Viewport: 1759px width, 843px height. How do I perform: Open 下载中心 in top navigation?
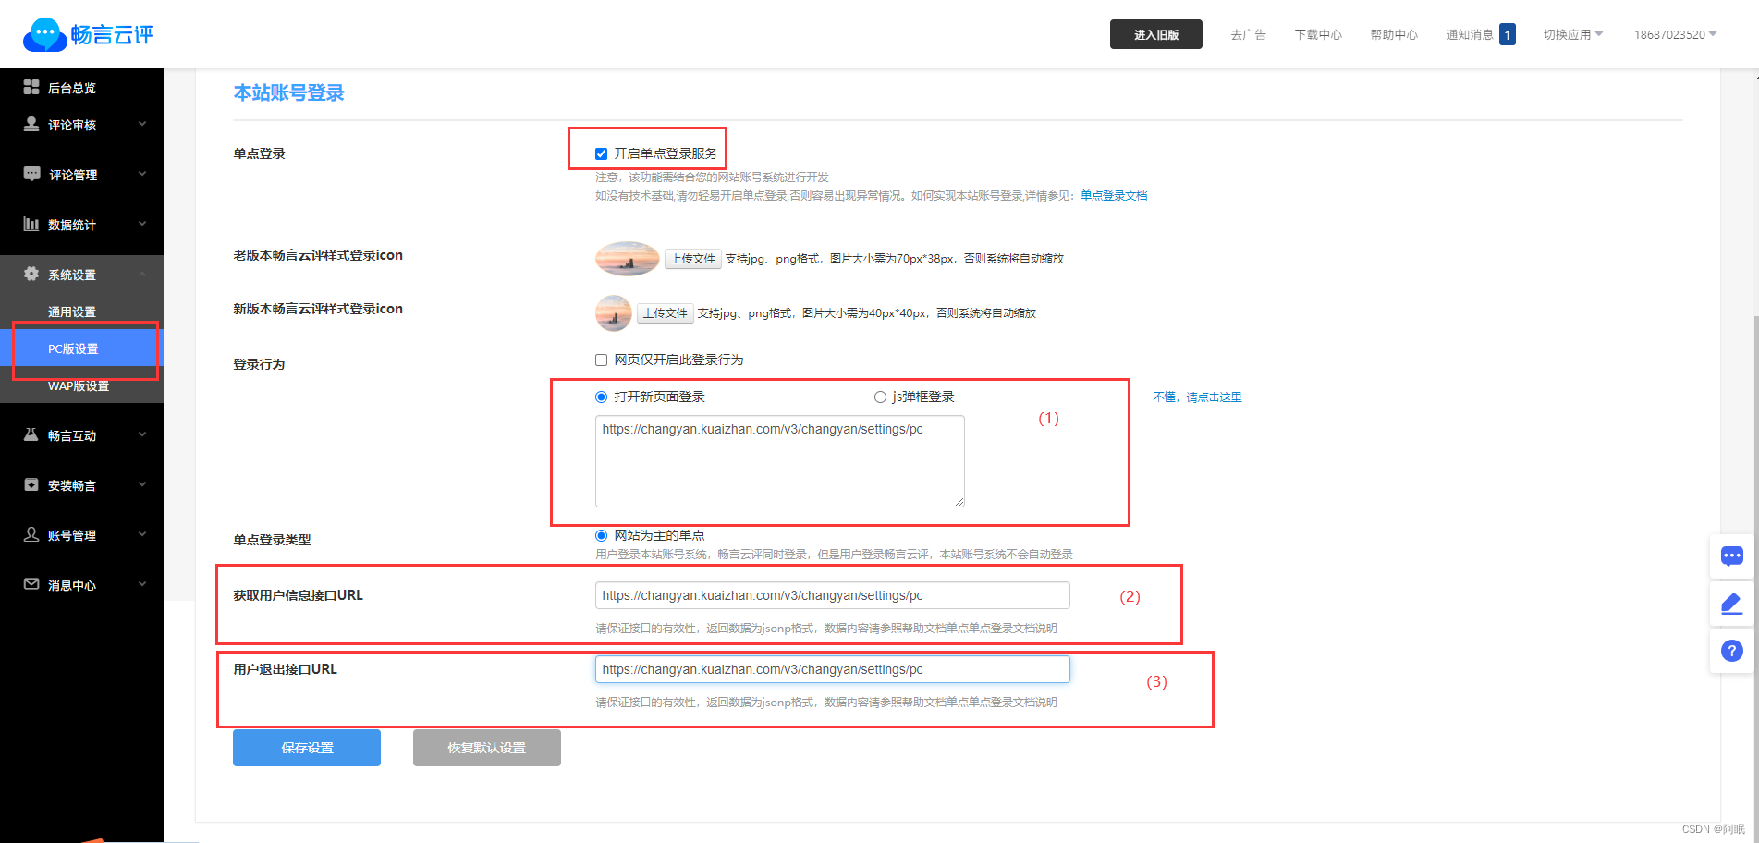tap(1318, 34)
